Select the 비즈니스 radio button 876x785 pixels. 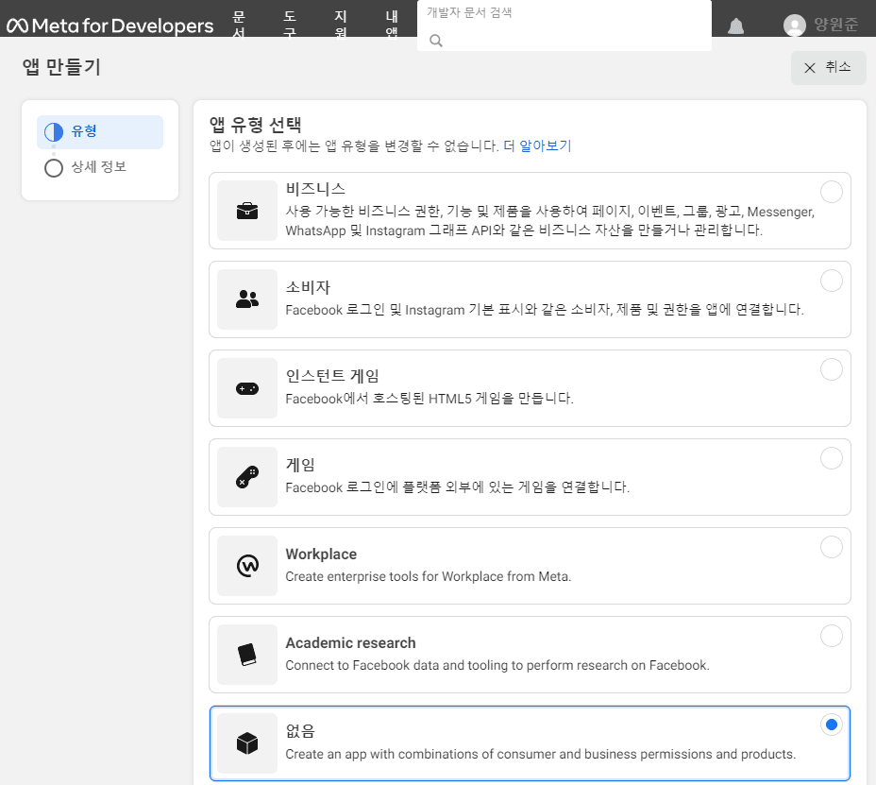click(x=831, y=192)
